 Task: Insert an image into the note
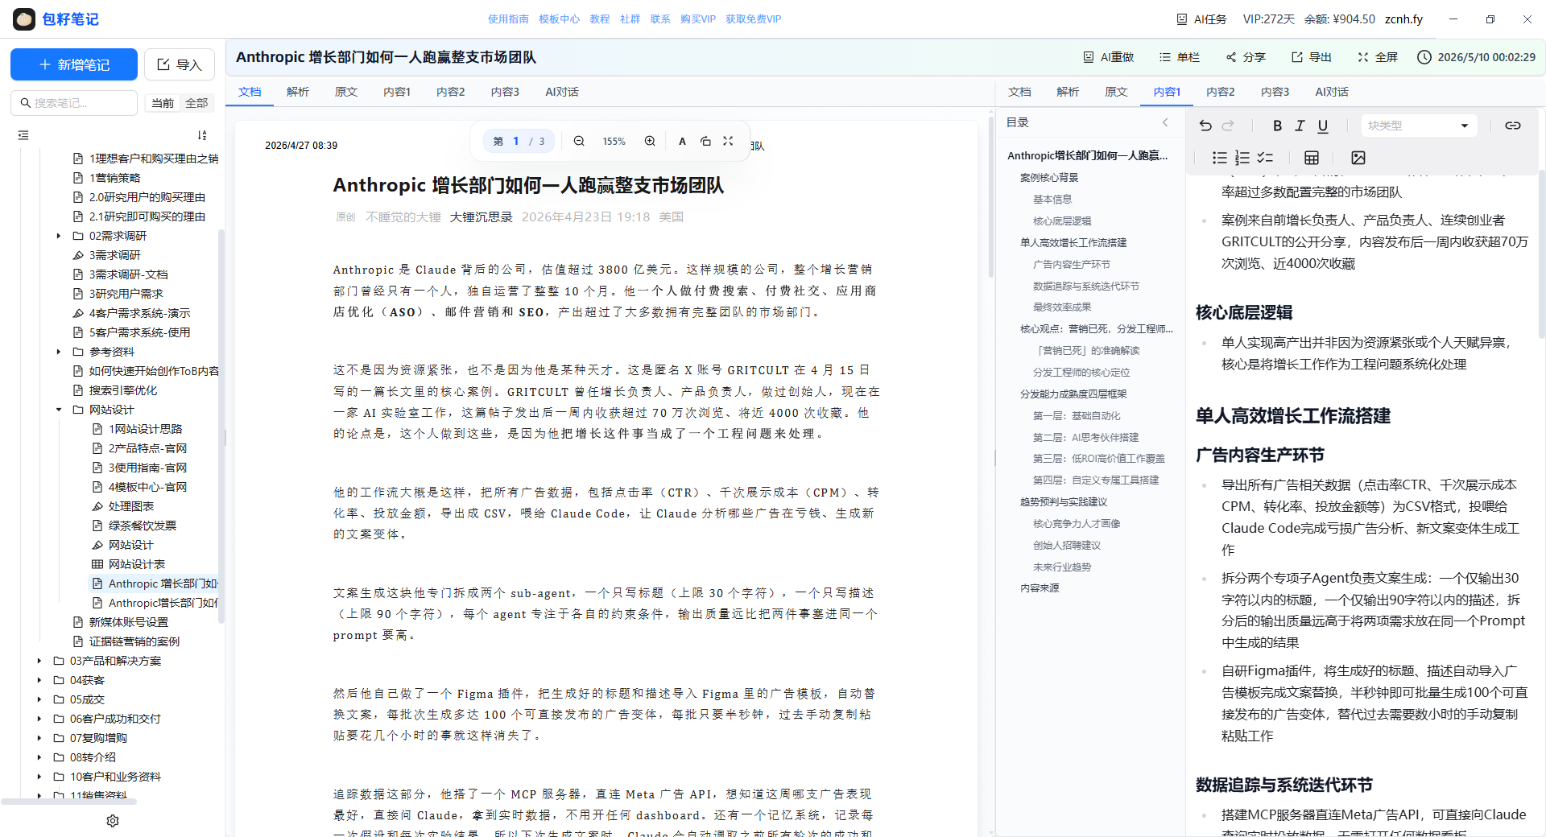tap(1358, 158)
